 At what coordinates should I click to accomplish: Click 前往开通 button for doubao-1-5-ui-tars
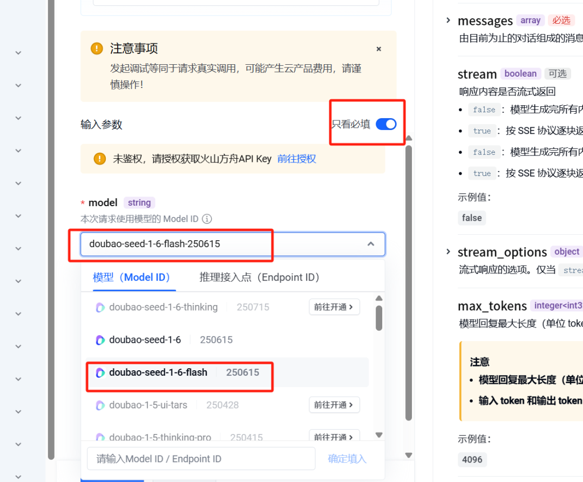(x=334, y=405)
